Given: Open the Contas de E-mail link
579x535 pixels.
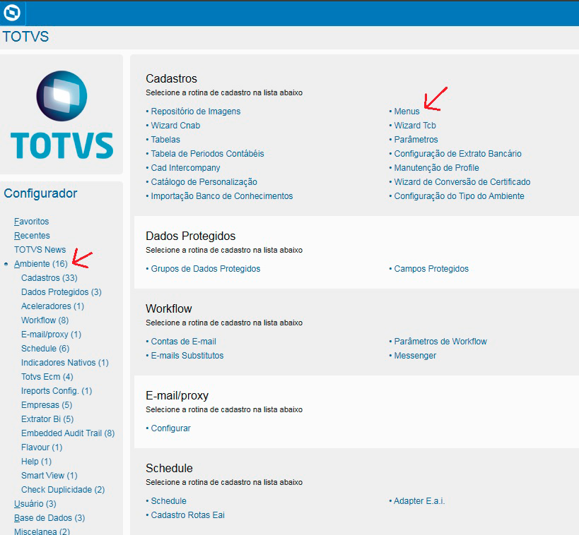Looking at the screenshot, I should (x=184, y=342).
